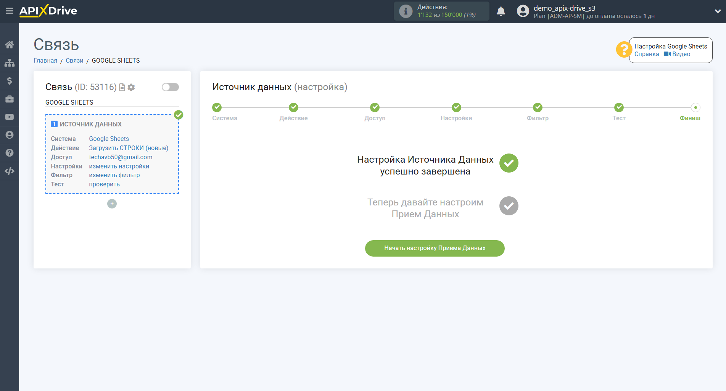The width and height of the screenshot is (726, 391).
Task: Click the document icon next to connection ID
Action: click(122, 87)
